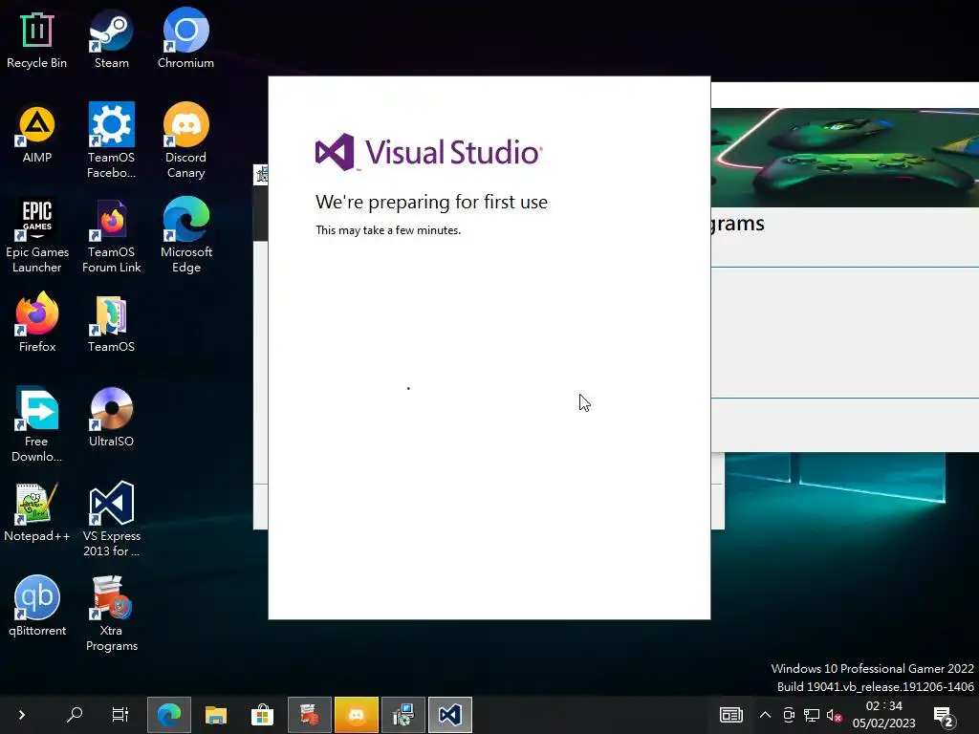The image size is (979, 734).
Task: Click the 'We're preparing for first use' text
Action: (431, 202)
